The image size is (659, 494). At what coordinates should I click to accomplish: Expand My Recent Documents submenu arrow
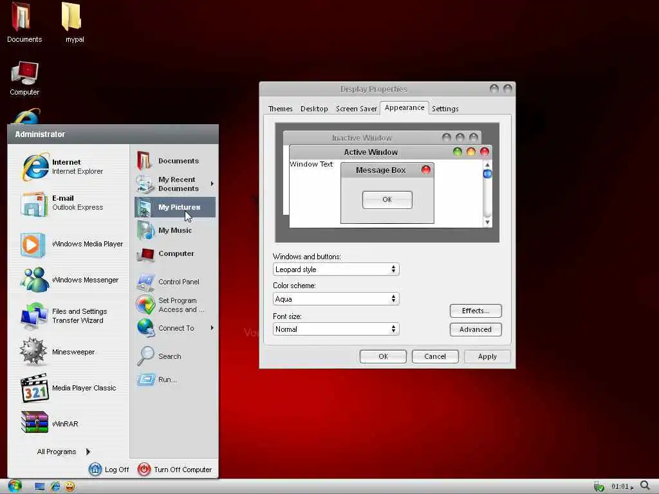coord(212,184)
